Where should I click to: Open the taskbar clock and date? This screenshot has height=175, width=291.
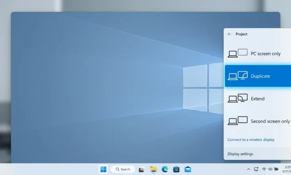[x=287, y=169]
